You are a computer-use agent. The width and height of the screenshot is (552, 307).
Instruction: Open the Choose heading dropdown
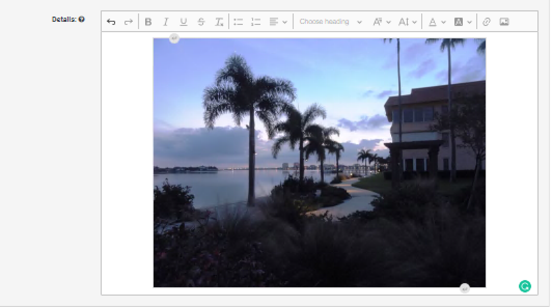pos(330,22)
